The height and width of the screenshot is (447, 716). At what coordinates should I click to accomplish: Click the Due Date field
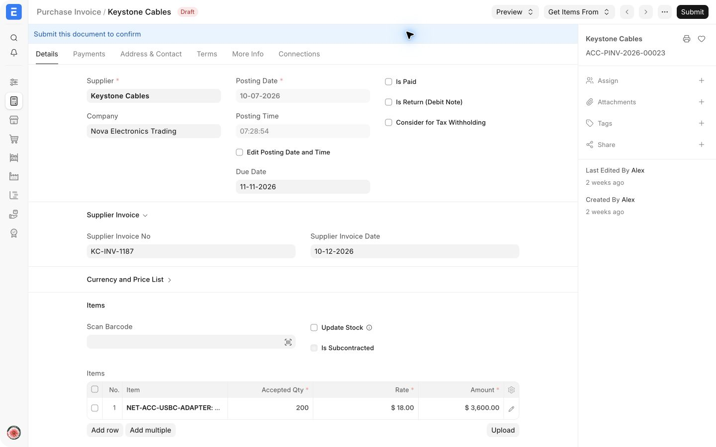pos(303,187)
